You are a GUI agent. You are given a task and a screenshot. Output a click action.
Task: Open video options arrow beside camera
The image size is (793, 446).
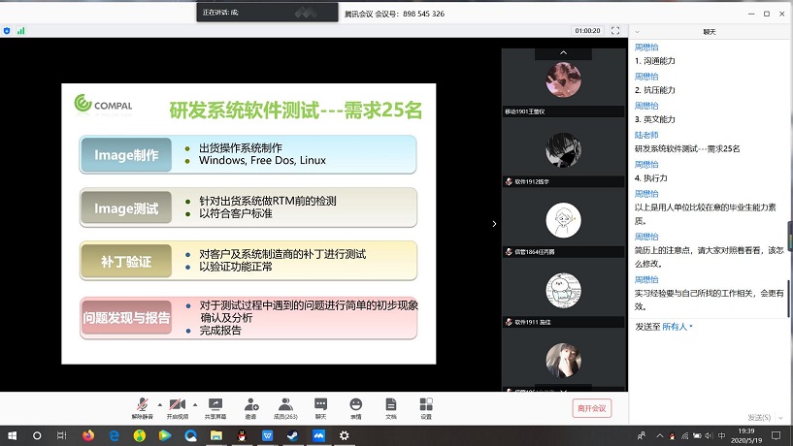194,402
